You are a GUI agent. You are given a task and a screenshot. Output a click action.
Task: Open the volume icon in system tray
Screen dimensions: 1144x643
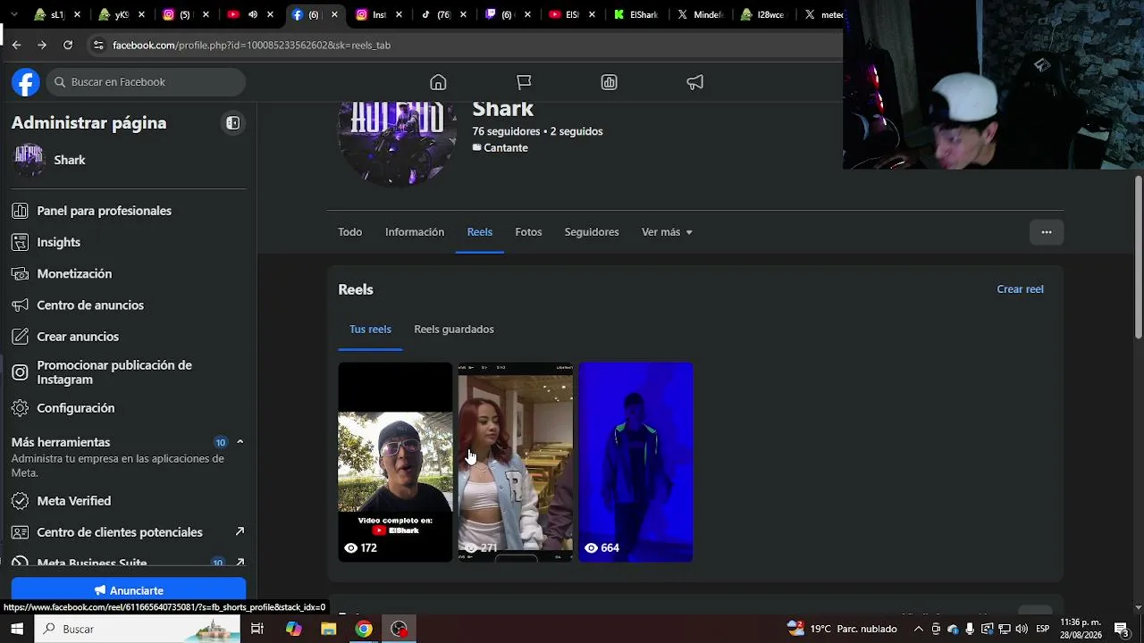point(1022,629)
